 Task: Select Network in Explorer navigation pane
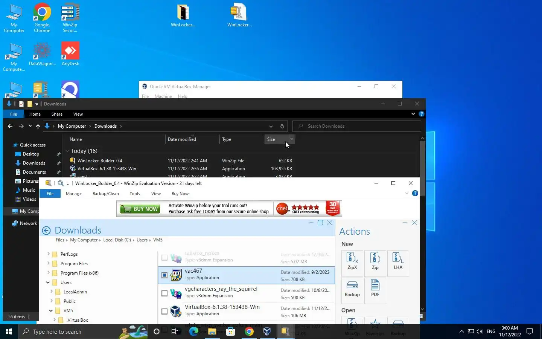[28, 223]
